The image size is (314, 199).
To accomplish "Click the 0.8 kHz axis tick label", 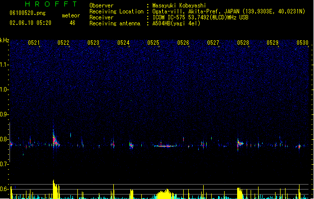I will 4,139.
